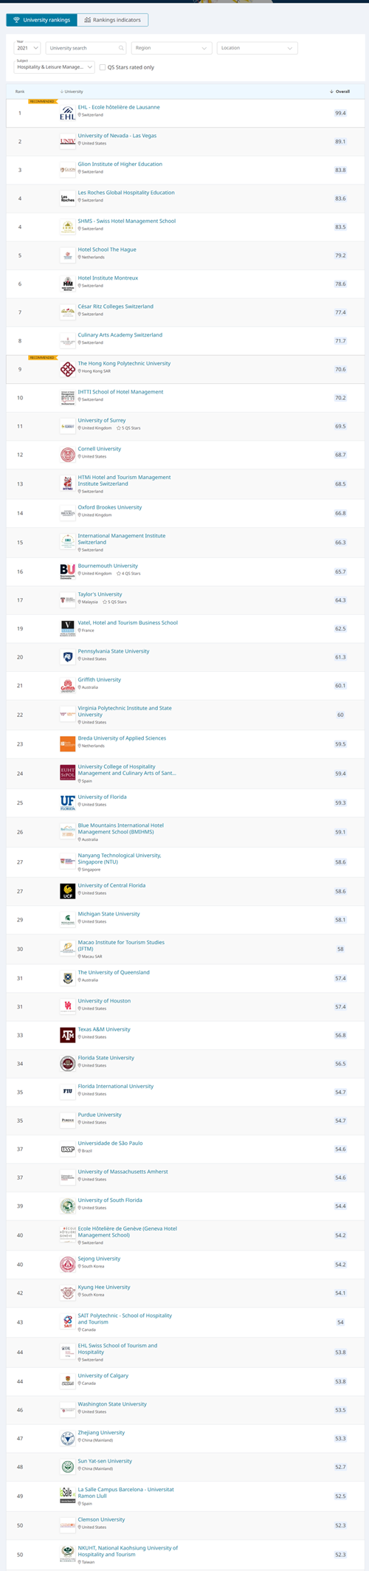Screen dimensions: 369x1571
Task: Expand the Location dropdown
Action: tap(257, 48)
